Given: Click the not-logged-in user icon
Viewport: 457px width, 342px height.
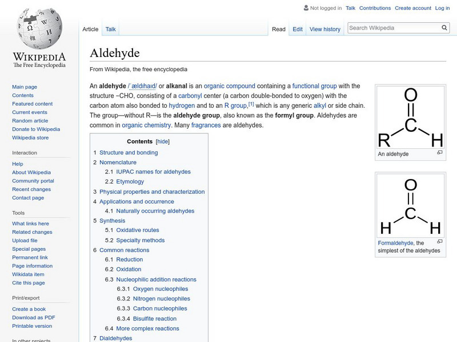Looking at the screenshot, I should pos(306,8).
